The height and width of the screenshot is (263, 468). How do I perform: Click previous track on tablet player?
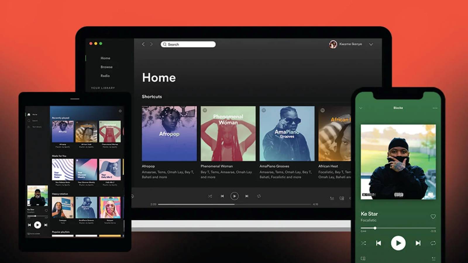pos(29,225)
